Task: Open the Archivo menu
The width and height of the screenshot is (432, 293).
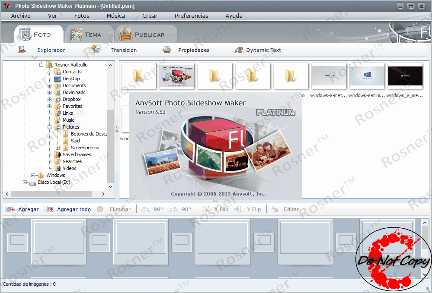Action: [x=21, y=16]
